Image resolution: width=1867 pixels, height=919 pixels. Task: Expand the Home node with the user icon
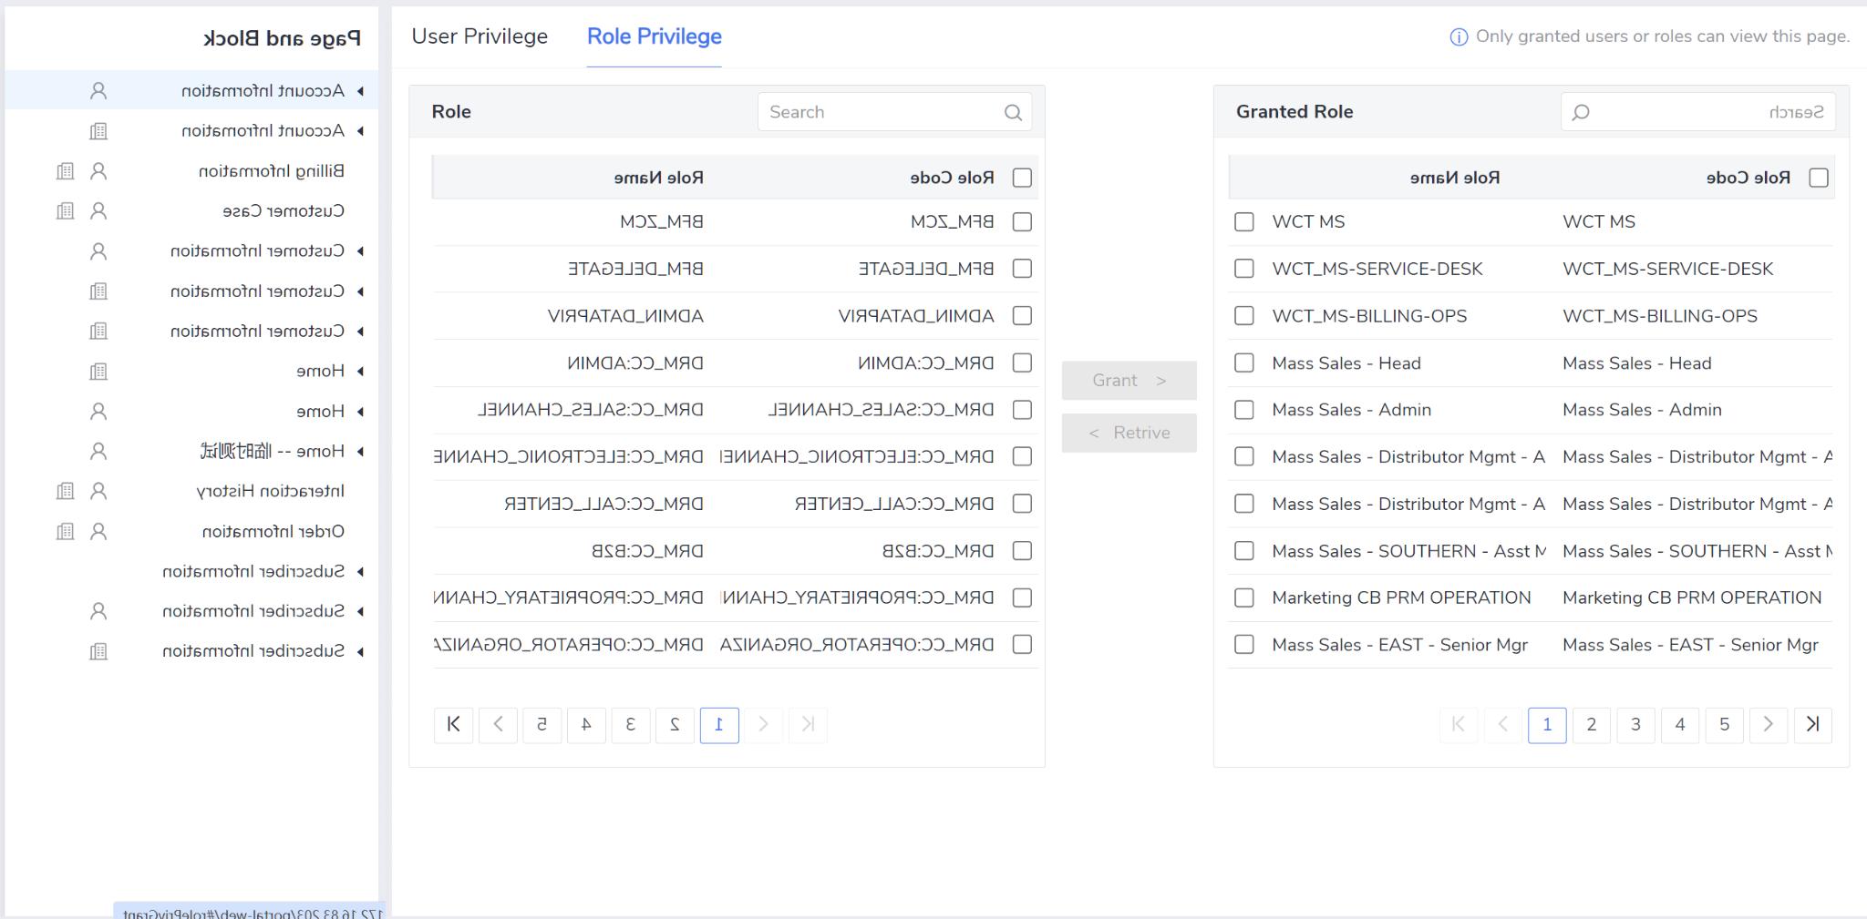tap(361, 412)
